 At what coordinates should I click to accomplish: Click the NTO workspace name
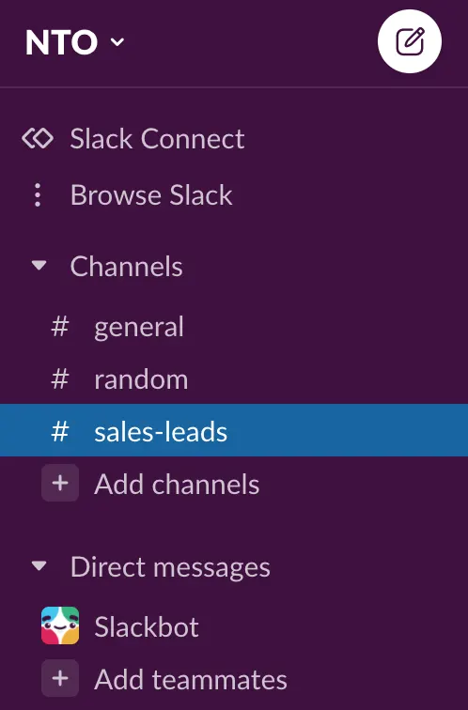pyautogui.click(x=61, y=42)
